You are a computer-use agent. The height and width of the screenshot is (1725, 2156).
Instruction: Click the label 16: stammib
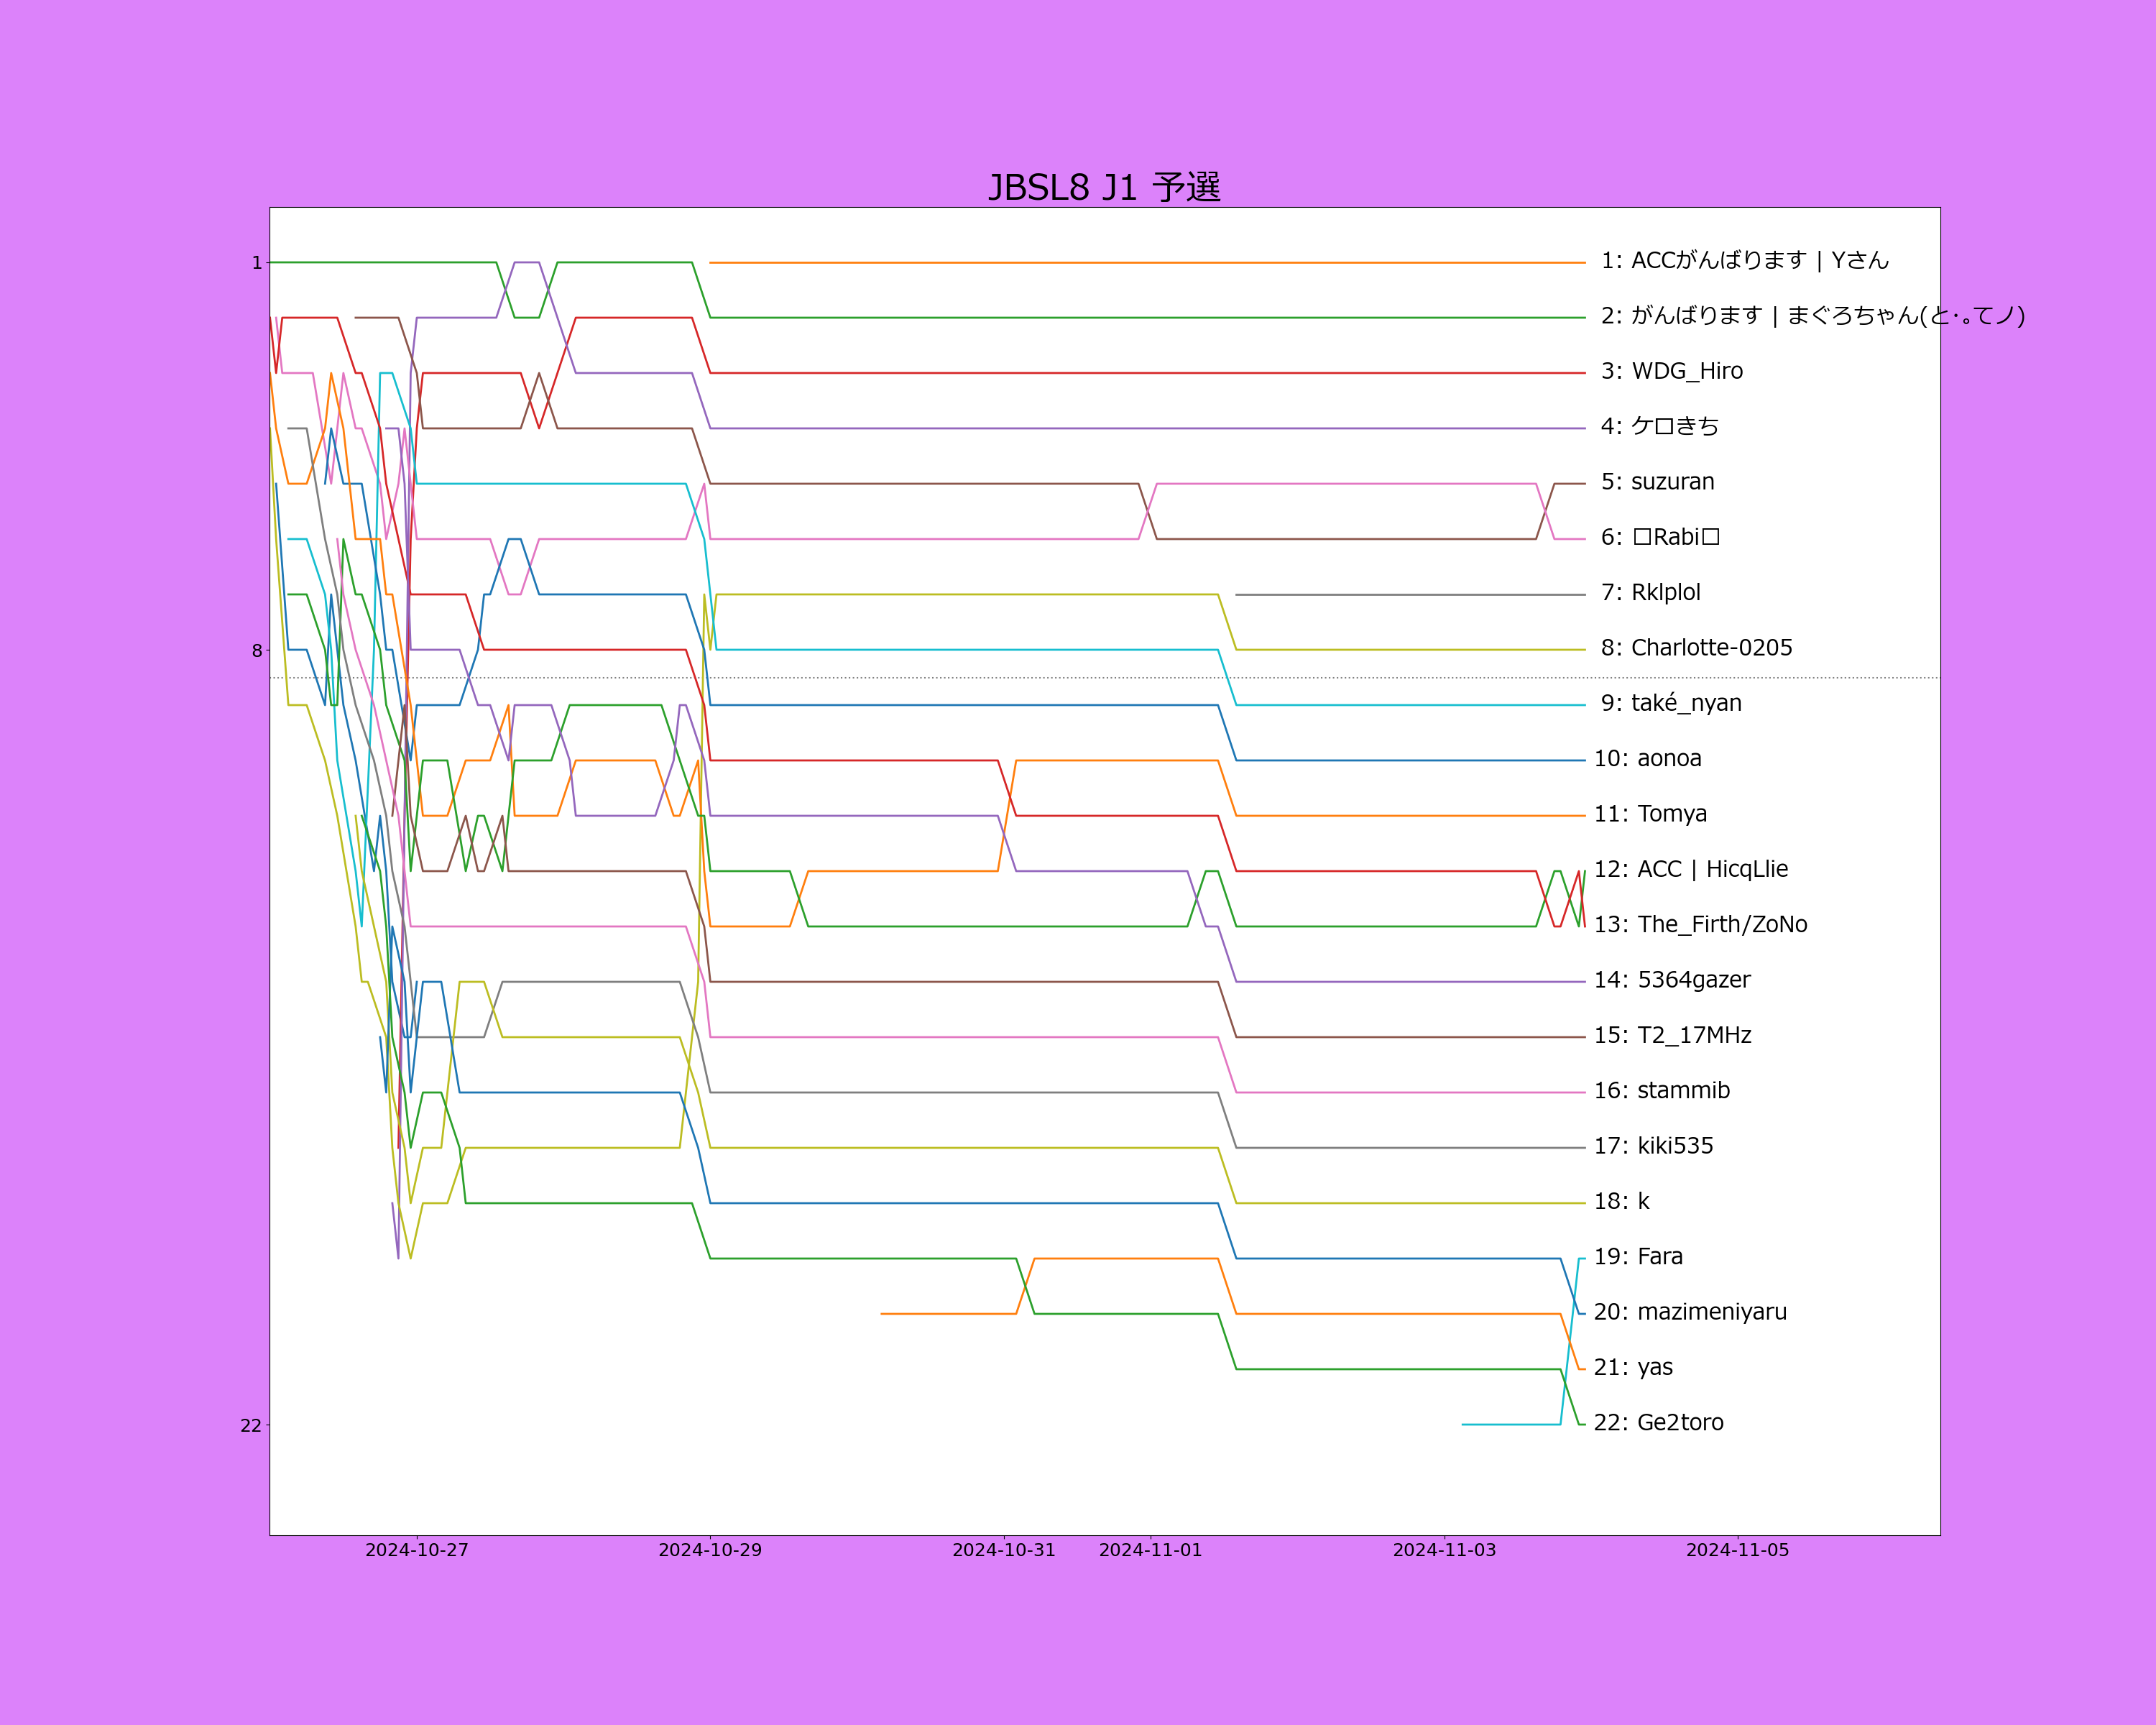[1661, 1090]
